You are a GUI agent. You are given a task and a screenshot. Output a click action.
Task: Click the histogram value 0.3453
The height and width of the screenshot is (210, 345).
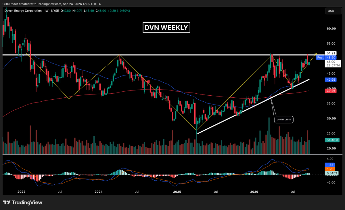(332, 173)
